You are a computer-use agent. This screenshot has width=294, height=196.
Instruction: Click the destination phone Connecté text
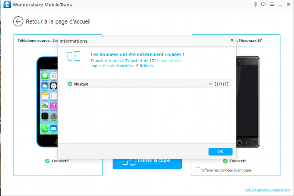coord(238,161)
